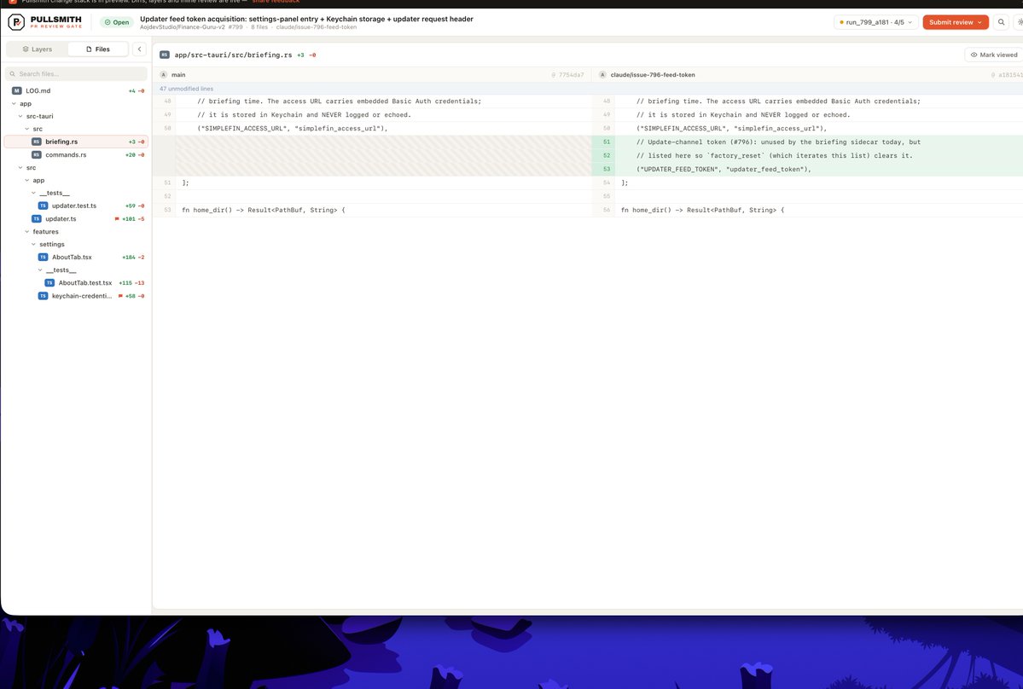The height and width of the screenshot is (689, 1023).
Task: Toggle Mark viewed for briefing.rs
Action: click(994, 55)
